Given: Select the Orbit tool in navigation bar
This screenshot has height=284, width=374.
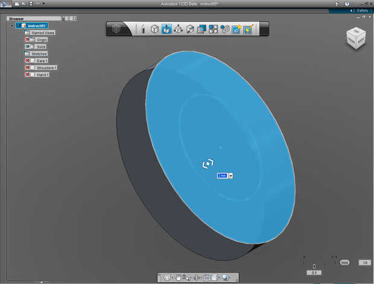Looking at the screenshot, I should [x=167, y=277].
